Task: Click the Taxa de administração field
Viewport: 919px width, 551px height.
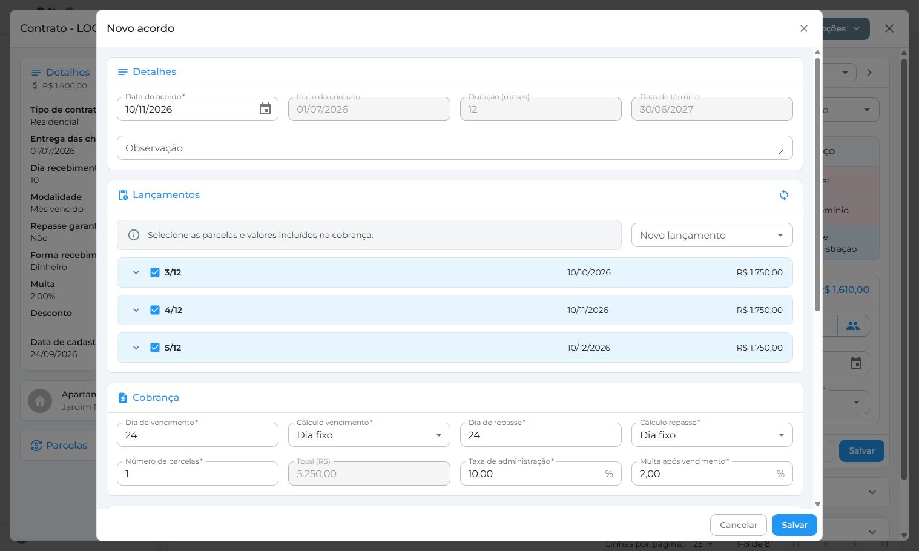Action: 541,473
